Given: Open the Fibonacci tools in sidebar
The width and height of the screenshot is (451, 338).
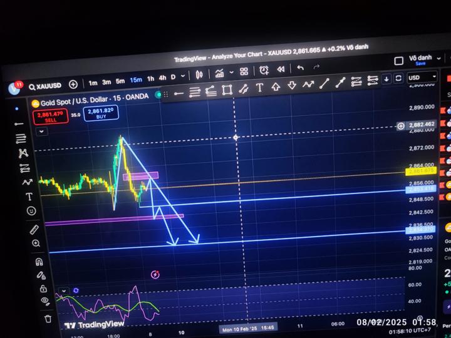Looking at the screenshot, I should (21, 139).
